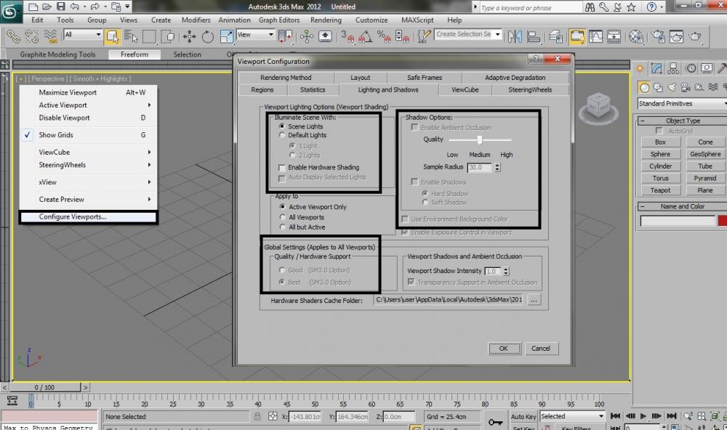Choose All Viewports radio option
Viewport: 727px width, 430px height.
tap(282, 217)
